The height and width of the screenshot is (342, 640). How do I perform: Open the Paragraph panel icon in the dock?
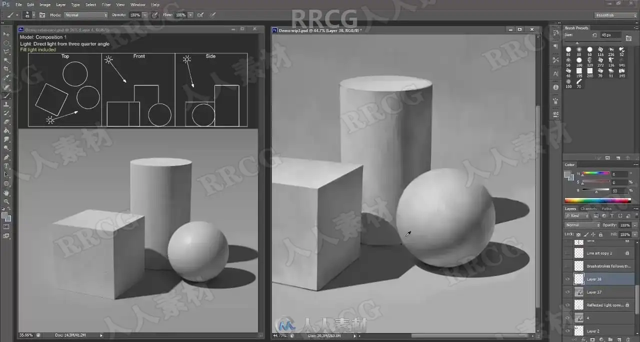(555, 46)
